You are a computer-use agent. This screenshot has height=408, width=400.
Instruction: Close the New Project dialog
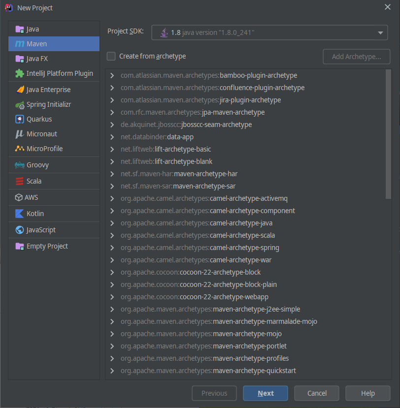[388, 7]
